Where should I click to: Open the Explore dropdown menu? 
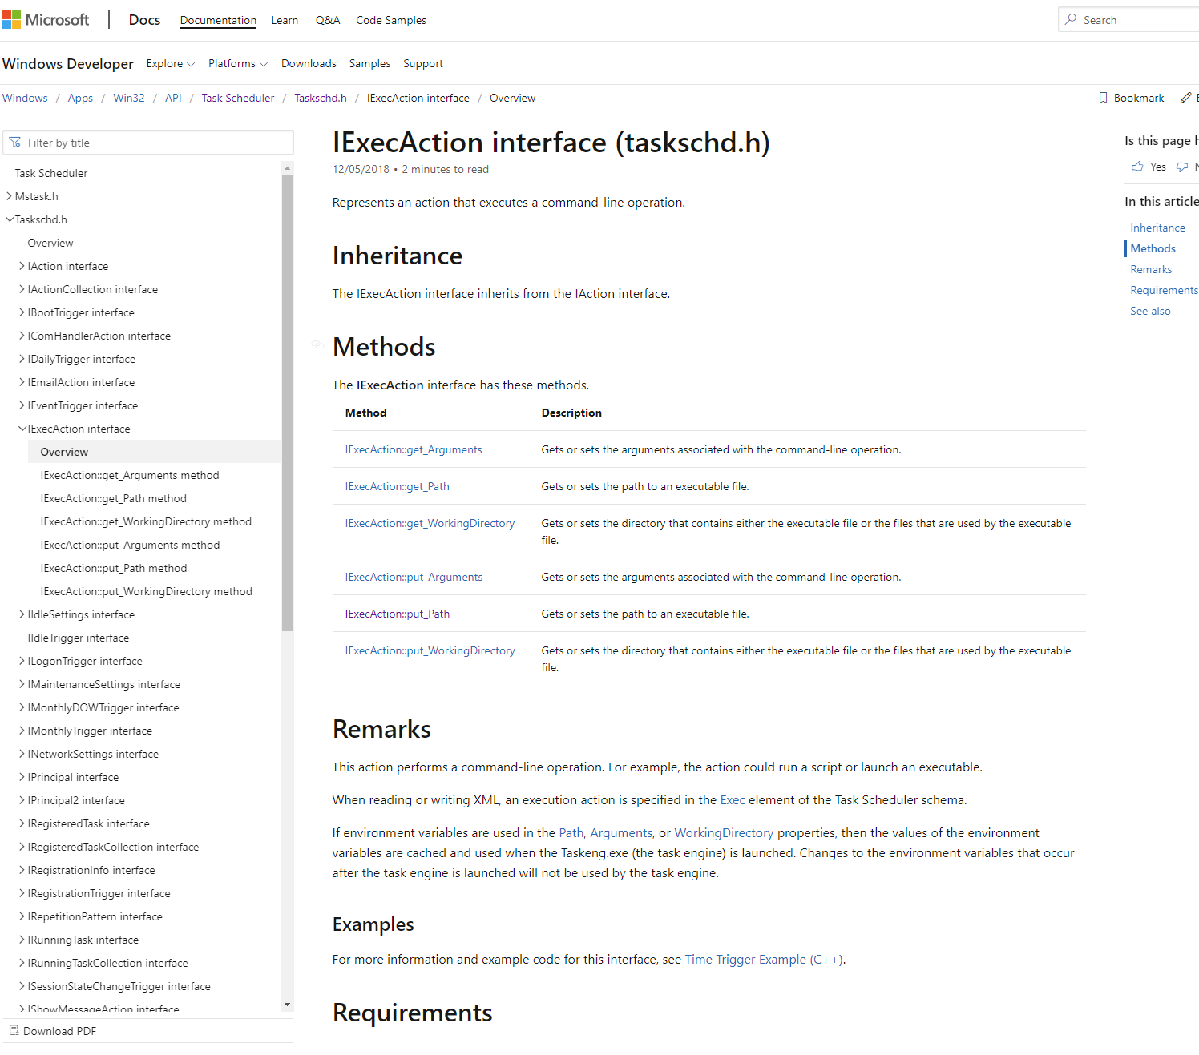[170, 63]
